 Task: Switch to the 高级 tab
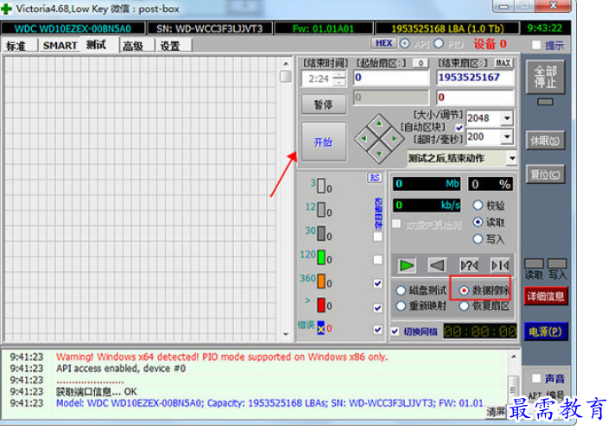(x=133, y=46)
